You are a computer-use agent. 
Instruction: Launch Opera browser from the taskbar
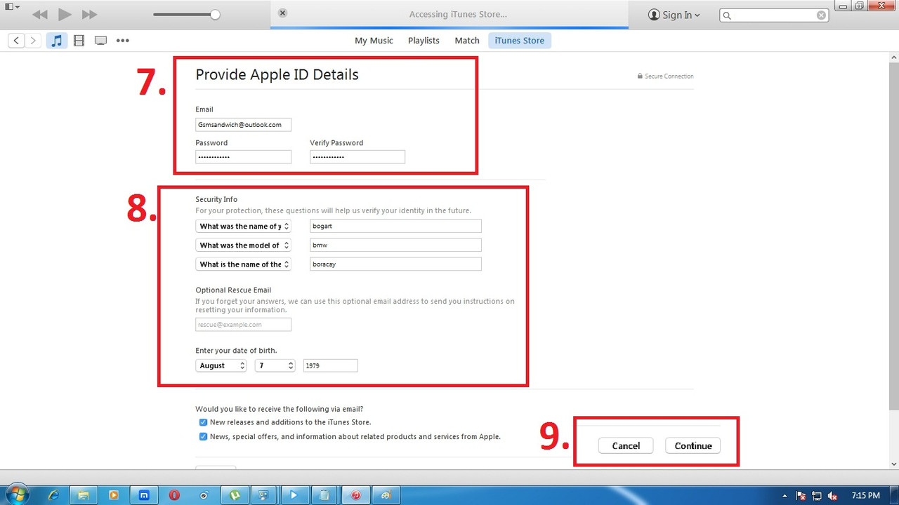tap(174, 494)
